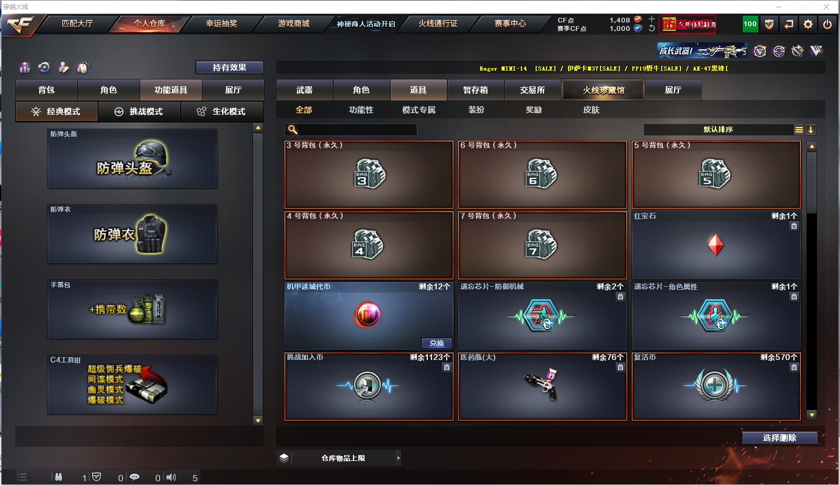
Task: Click the 选择删除 button
Action: coord(779,438)
